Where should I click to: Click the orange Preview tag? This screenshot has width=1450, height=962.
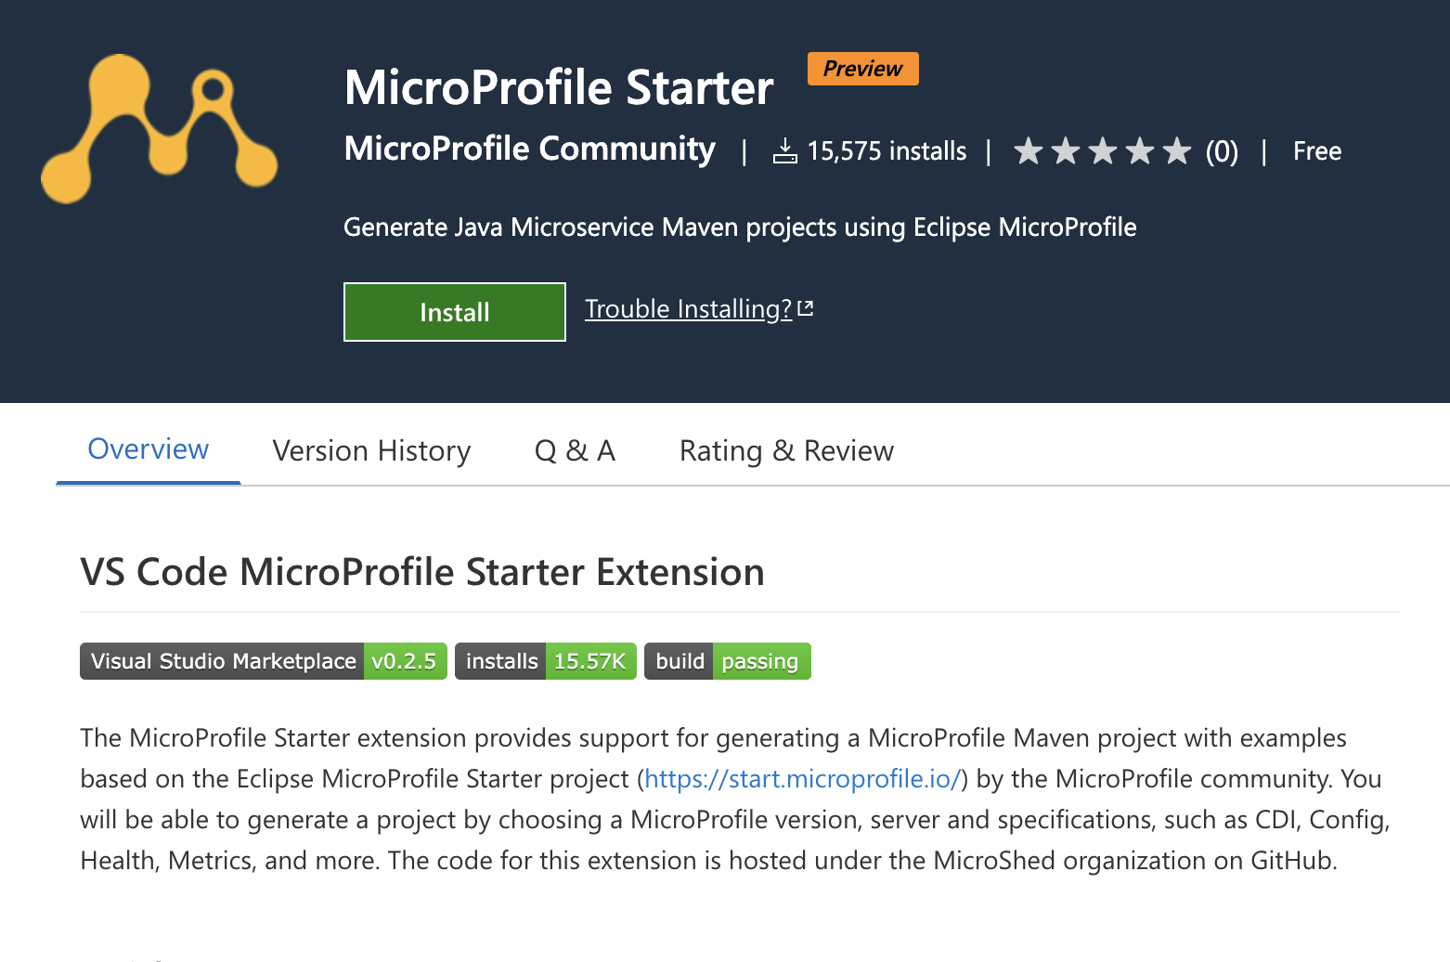[x=862, y=69]
